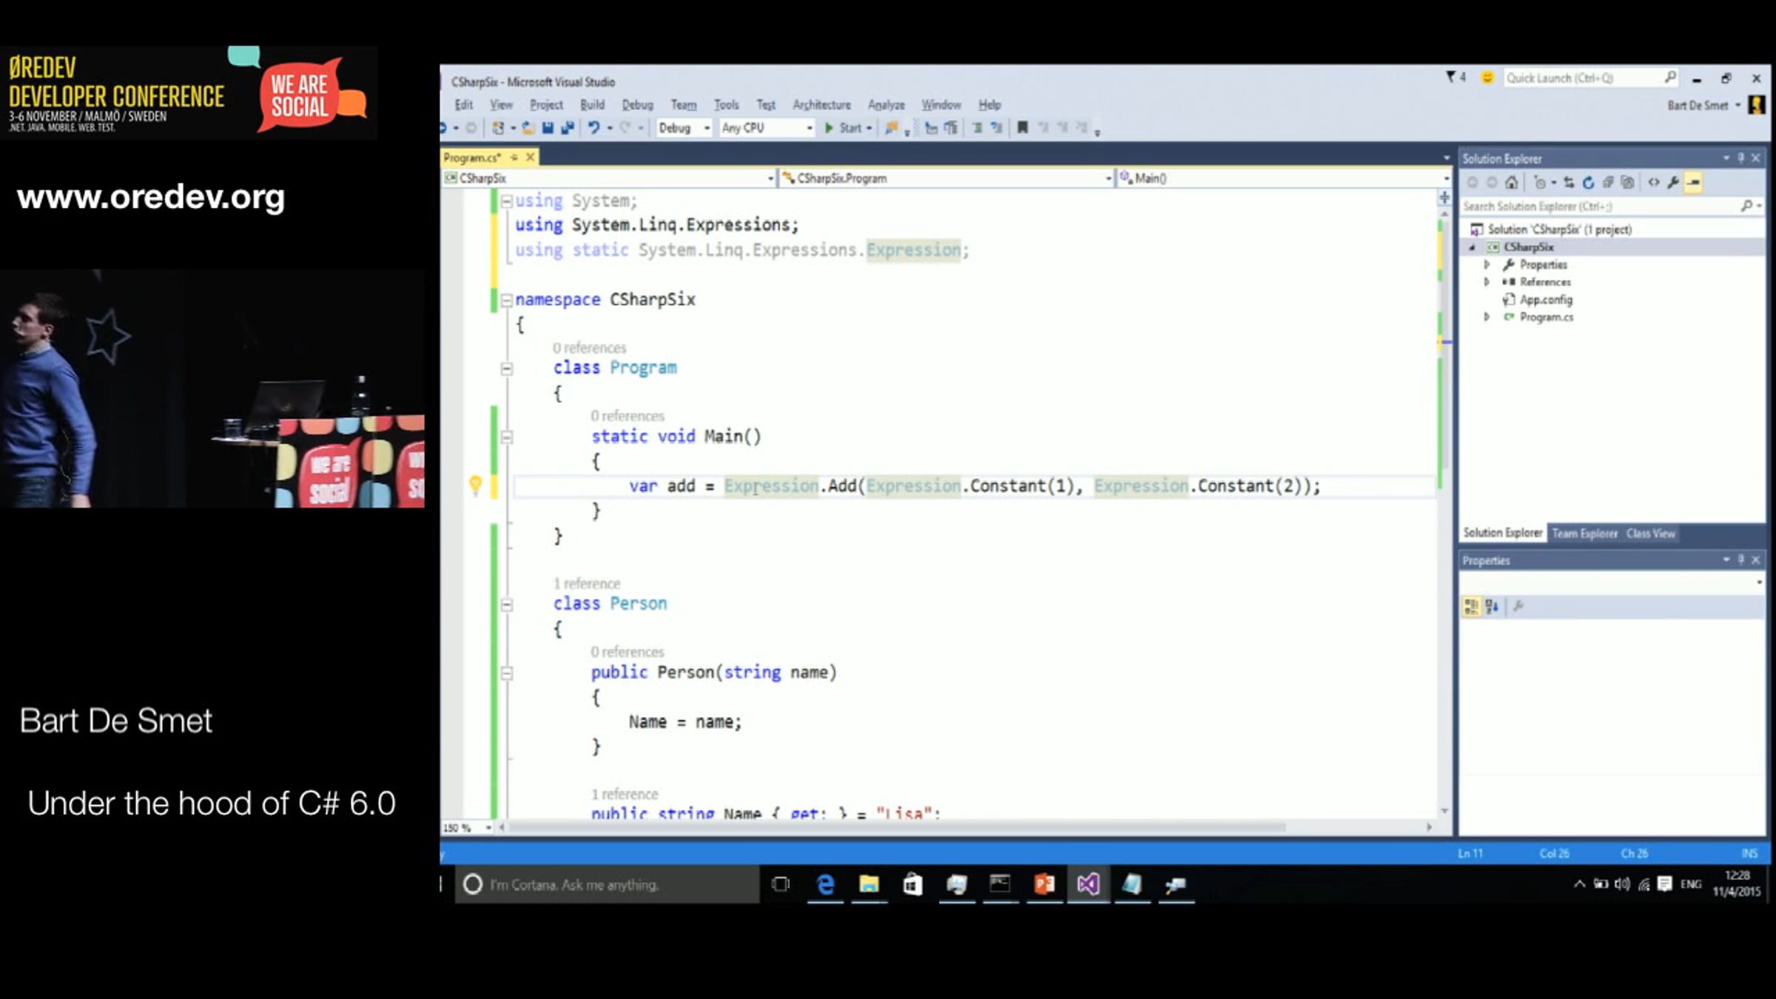Click the editor horizontal scrollbar
The image size is (1776, 999).
pos(888,827)
